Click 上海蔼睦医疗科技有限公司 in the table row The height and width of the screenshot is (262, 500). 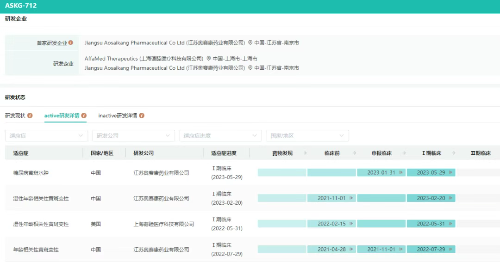click(x=164, y=224)
